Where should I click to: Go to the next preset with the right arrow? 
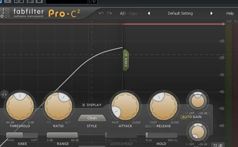211,13
